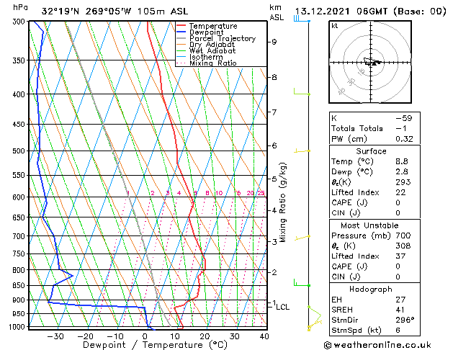Screen dimensions: 453x350
Task: Click the 6 km altitude tick label
Action: coord(274,145)
